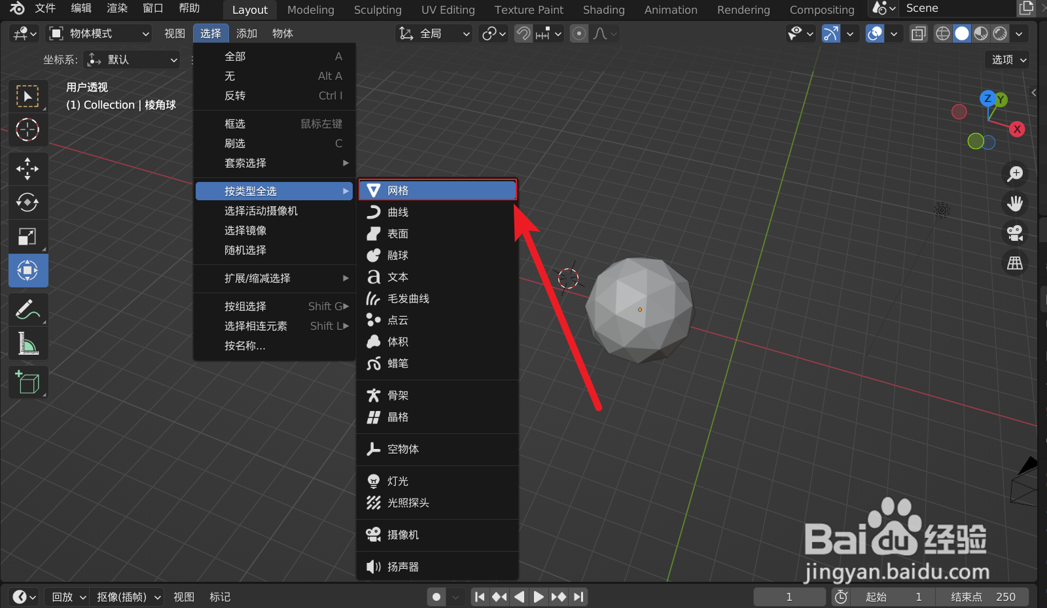
Task: Open 文件 File menu
Action: click(x=45, y=9)
